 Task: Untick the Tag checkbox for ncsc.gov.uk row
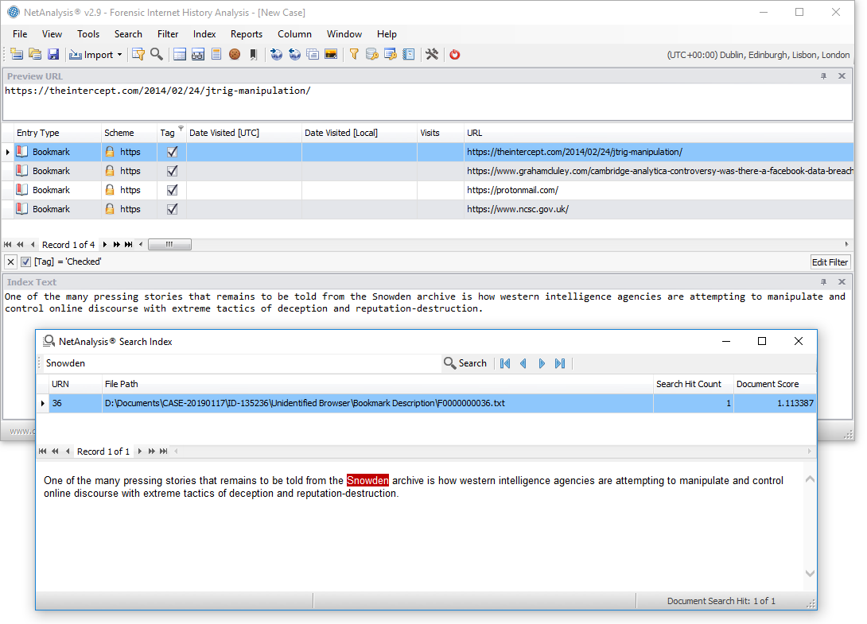[x=172, y=209]
